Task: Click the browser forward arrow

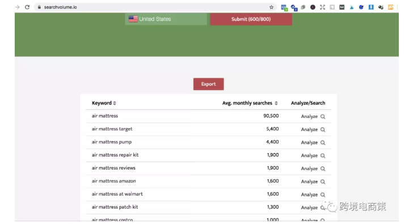Action: 18,7
